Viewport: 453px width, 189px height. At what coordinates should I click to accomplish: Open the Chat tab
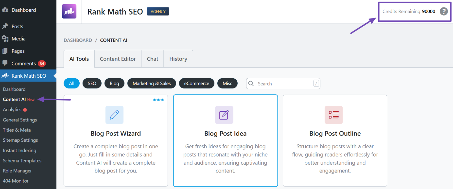(x=153, y=59)
